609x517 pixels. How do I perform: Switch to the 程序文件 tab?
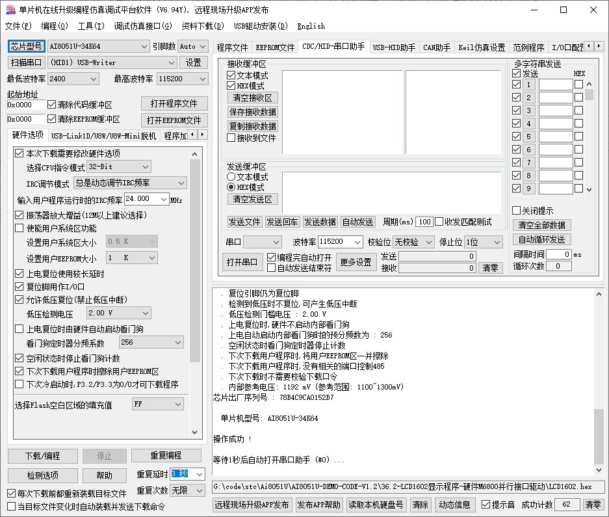[x=232, y=47]
